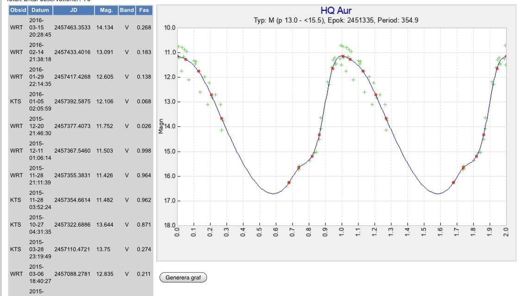
Task: Click KTS observer in the 2016-01-05 row
Action: pyautogui.click(x=16, y=101)
